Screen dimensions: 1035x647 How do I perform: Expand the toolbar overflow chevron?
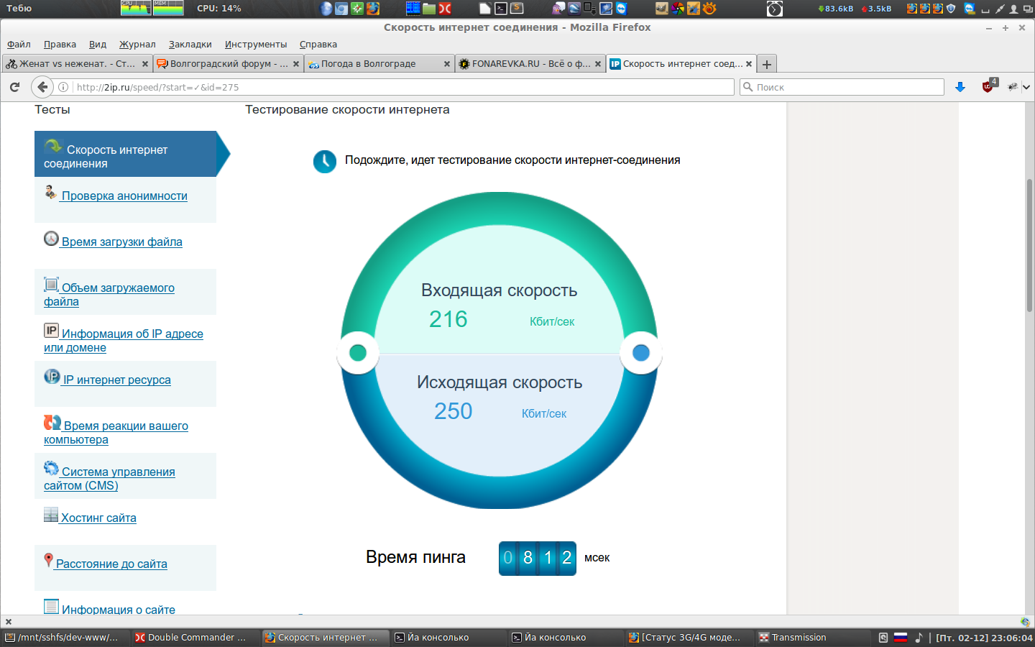coord(1026,87)
